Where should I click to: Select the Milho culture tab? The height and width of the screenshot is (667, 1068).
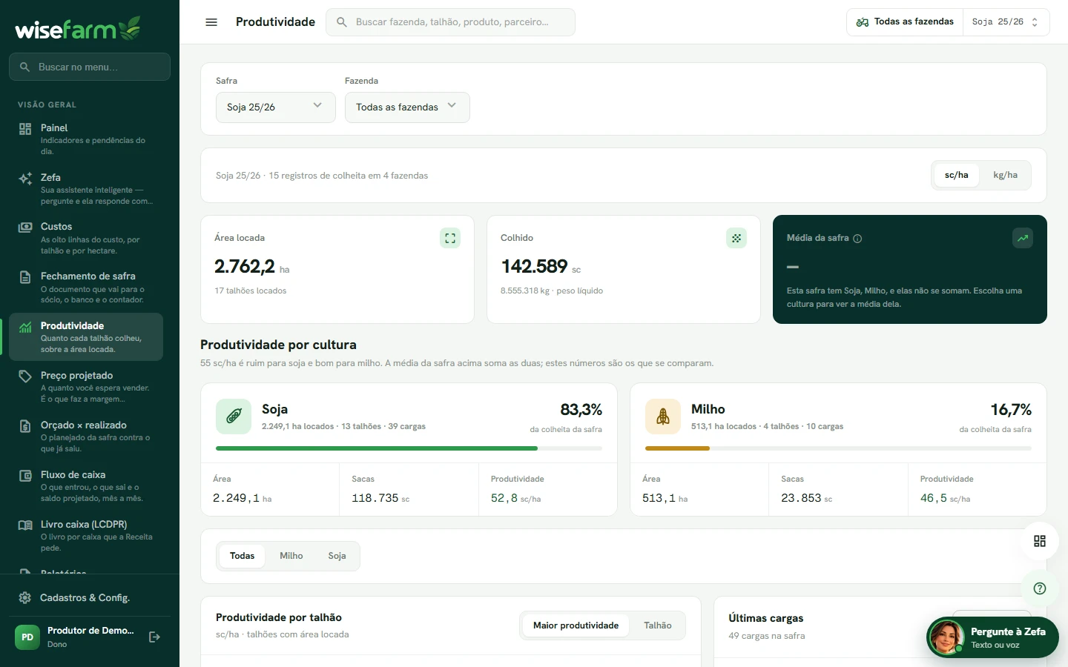click(291, 556)
